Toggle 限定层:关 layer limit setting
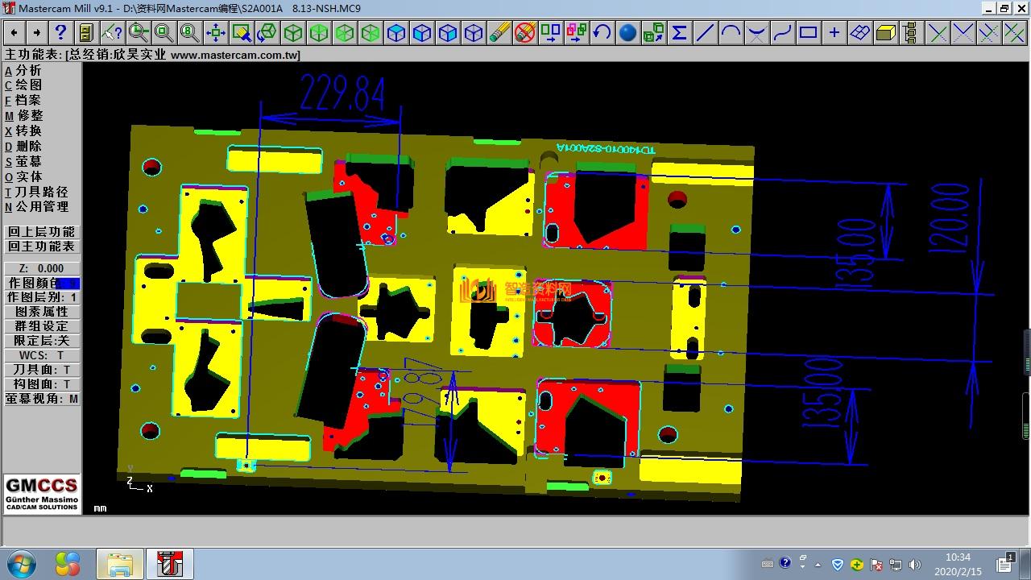 pyautogui.click(x=42, y=341)
